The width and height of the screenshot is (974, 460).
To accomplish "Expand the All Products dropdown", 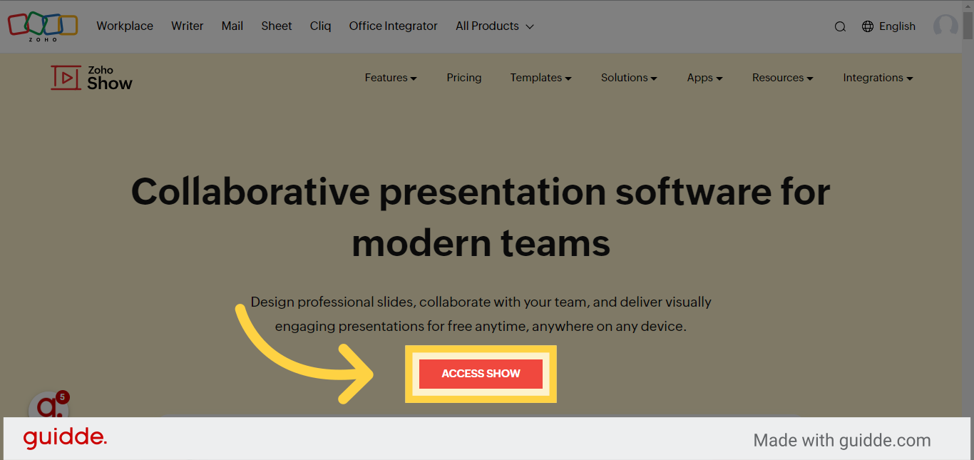I will coord(495,26).
